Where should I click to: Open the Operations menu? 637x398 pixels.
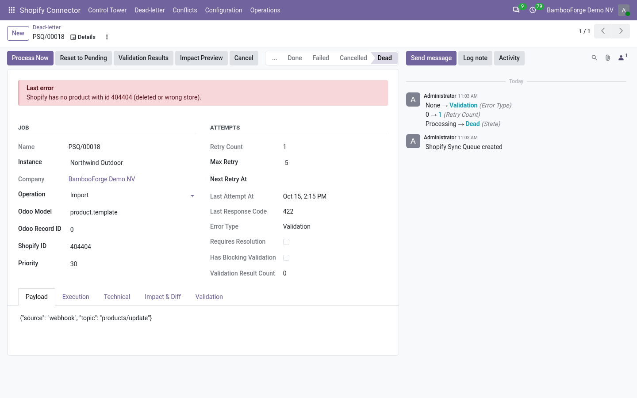(265, 10)
